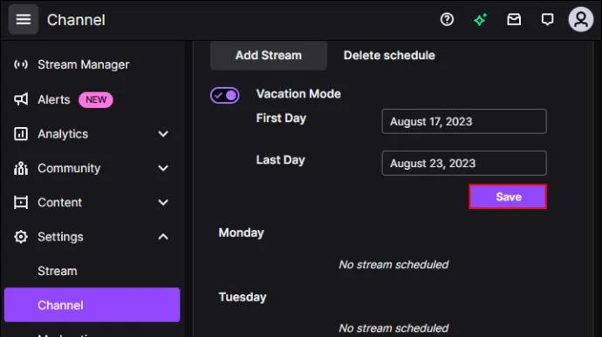Click the Content label in the sidebar
Image resolution: width=602 pixels, height=337 pixels.
tap(59, 202)
